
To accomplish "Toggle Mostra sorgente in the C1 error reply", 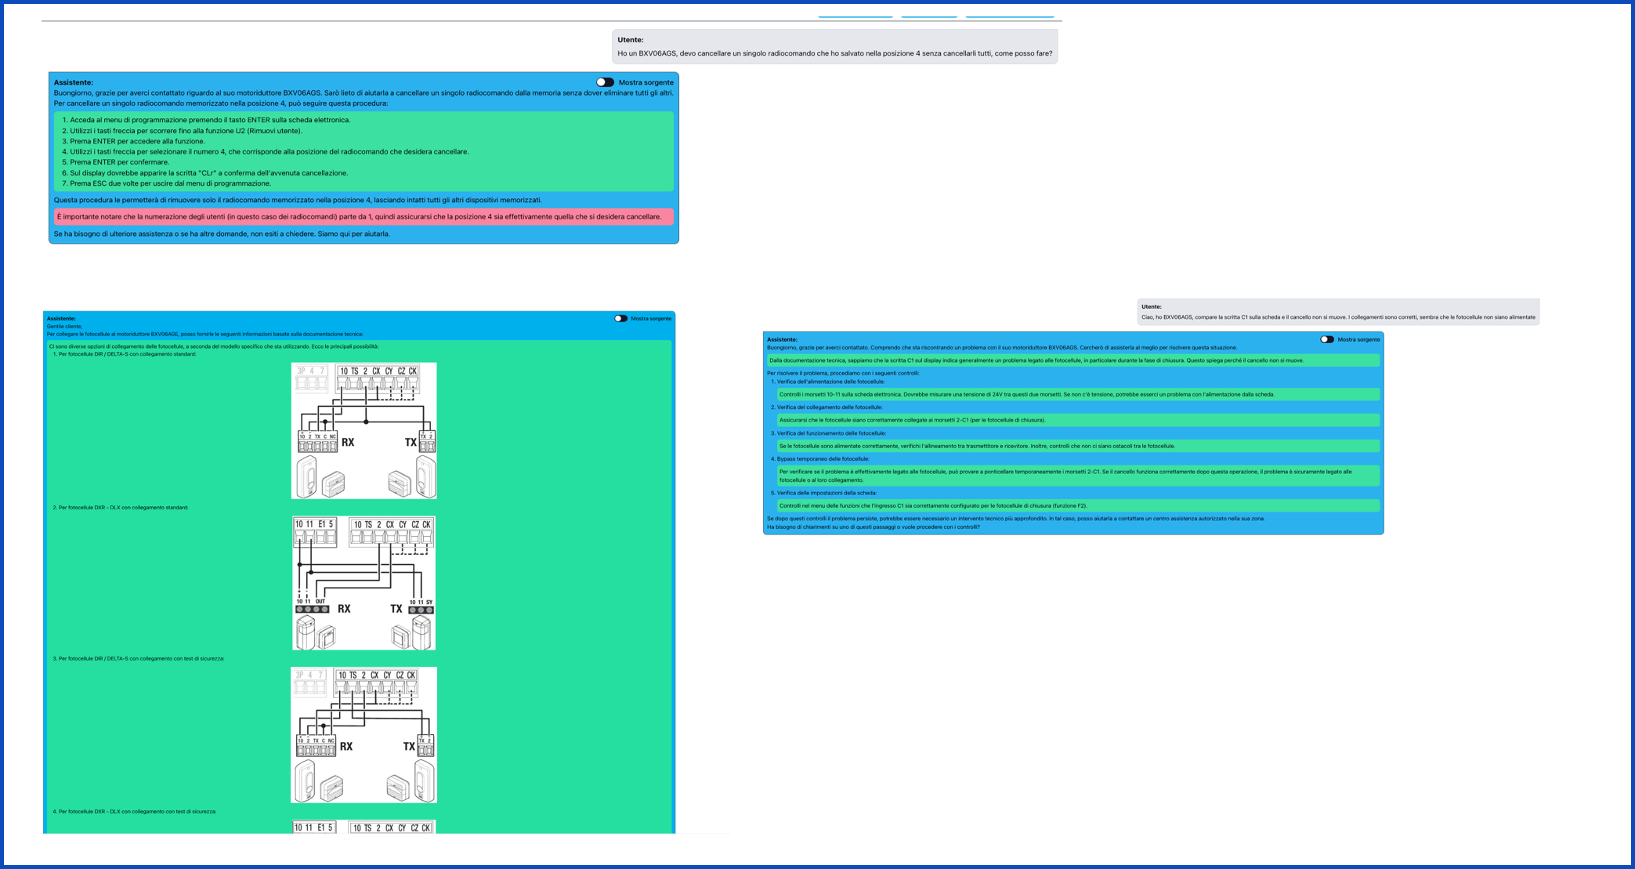I will coord(1326,339).
